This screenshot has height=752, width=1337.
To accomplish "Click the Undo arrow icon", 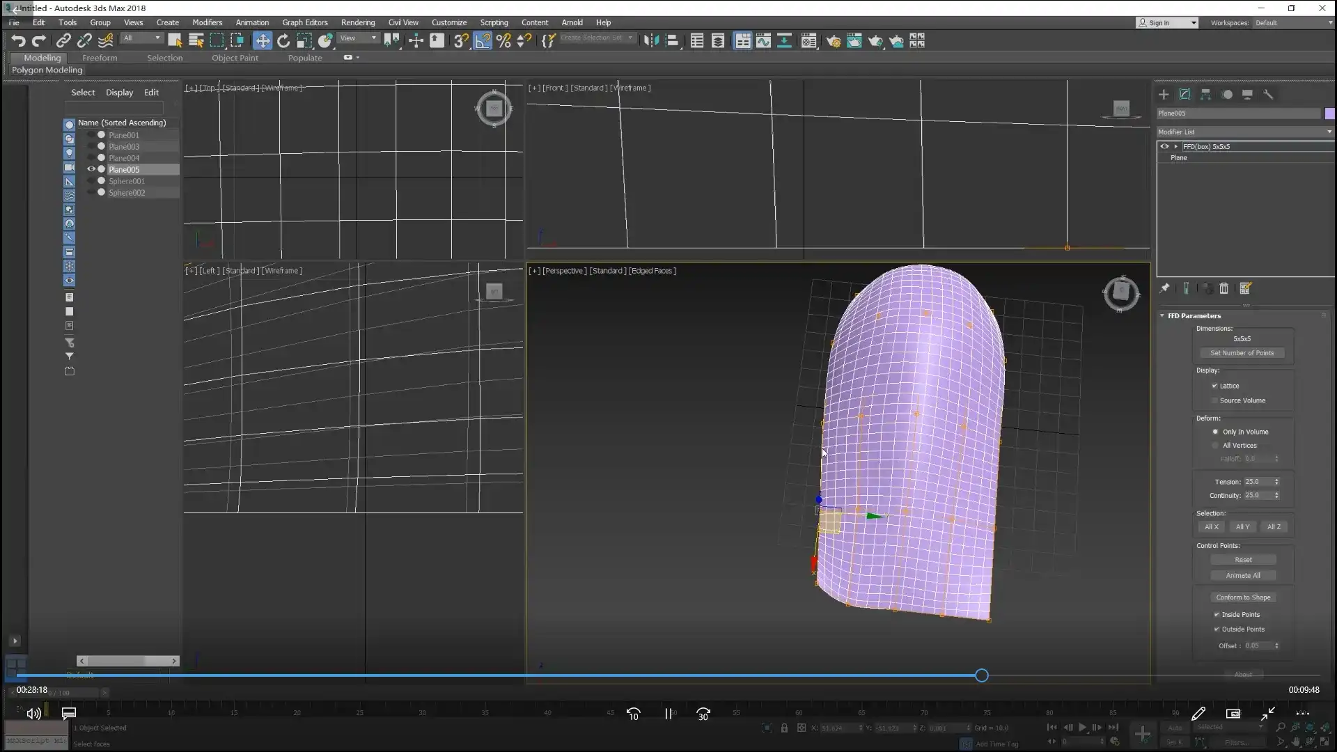I will click(18, 40).
